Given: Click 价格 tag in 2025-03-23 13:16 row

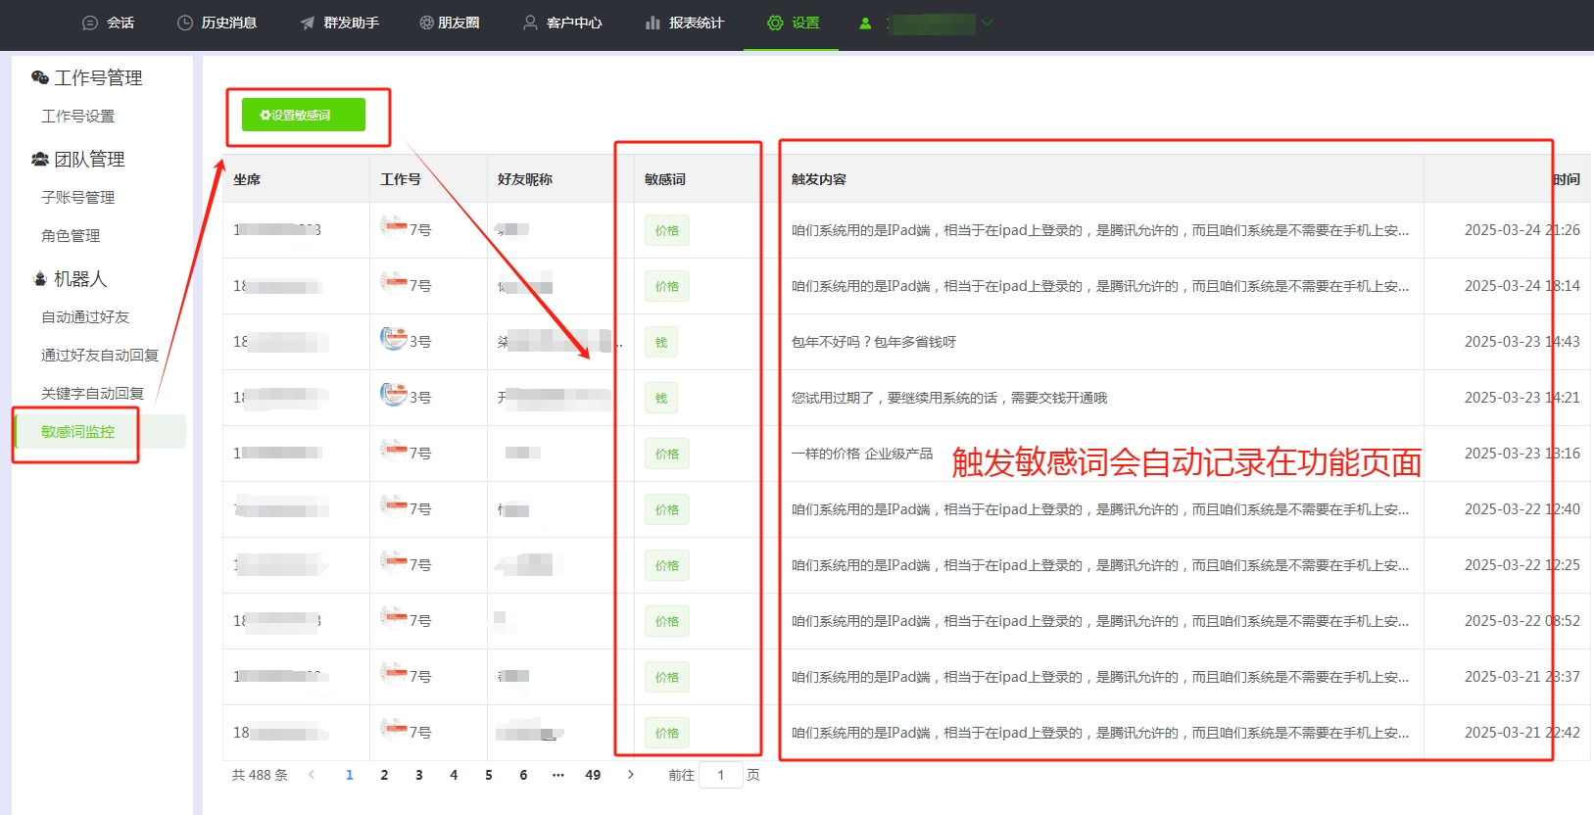Looking at the screenshot, I should pos(667,454).
